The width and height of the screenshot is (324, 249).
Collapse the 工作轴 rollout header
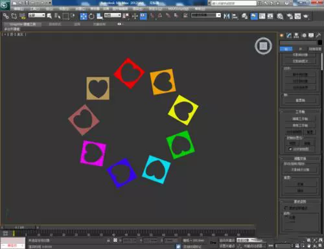300,112
